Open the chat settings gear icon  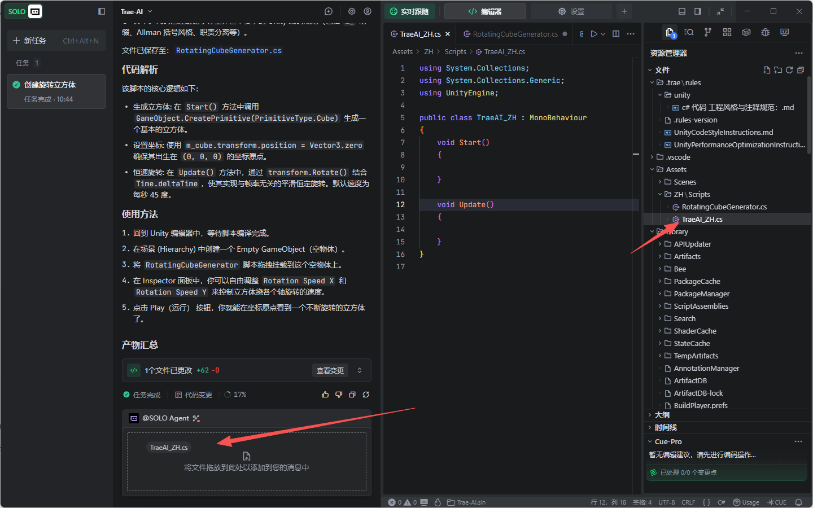point(352,11)
